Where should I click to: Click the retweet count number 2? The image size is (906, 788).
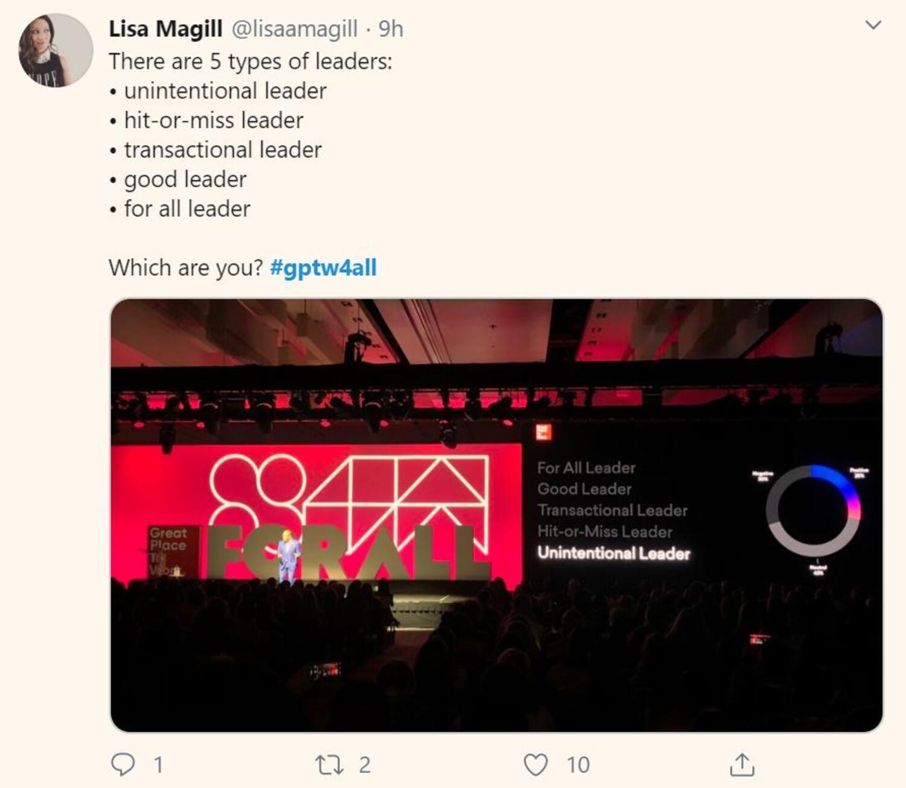(x=365, y=765)
